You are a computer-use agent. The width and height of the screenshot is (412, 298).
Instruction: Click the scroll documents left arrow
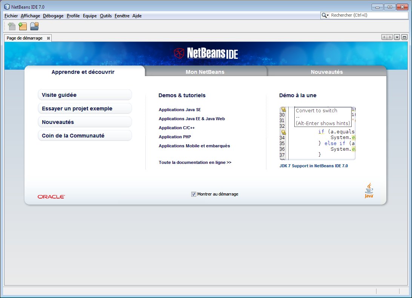(x=384, y=37)
